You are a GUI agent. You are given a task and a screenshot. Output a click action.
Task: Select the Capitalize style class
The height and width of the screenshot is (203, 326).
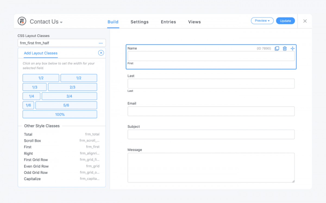coord(35,179)
